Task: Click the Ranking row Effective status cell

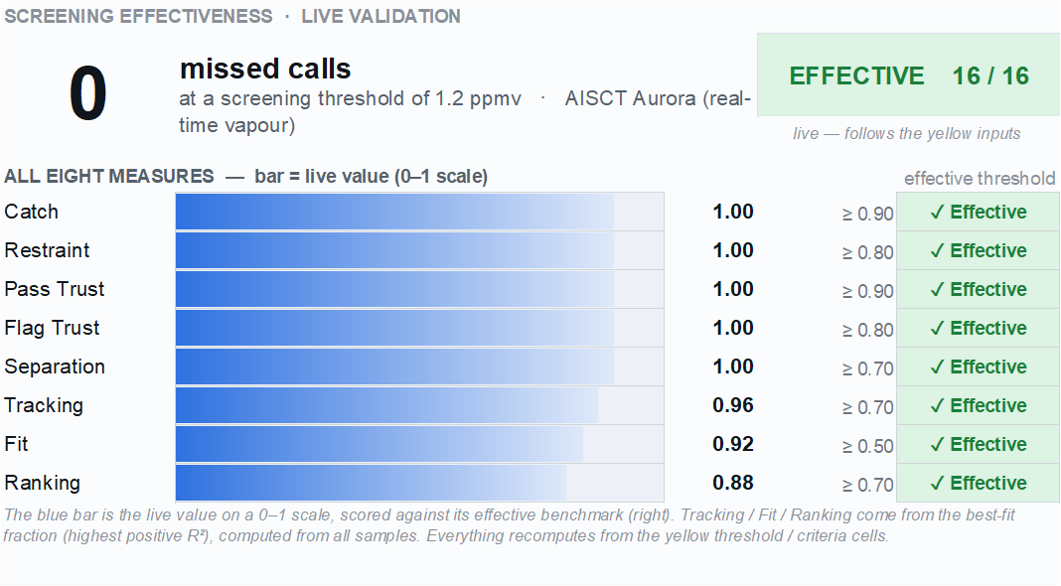Action: [978, 483]
